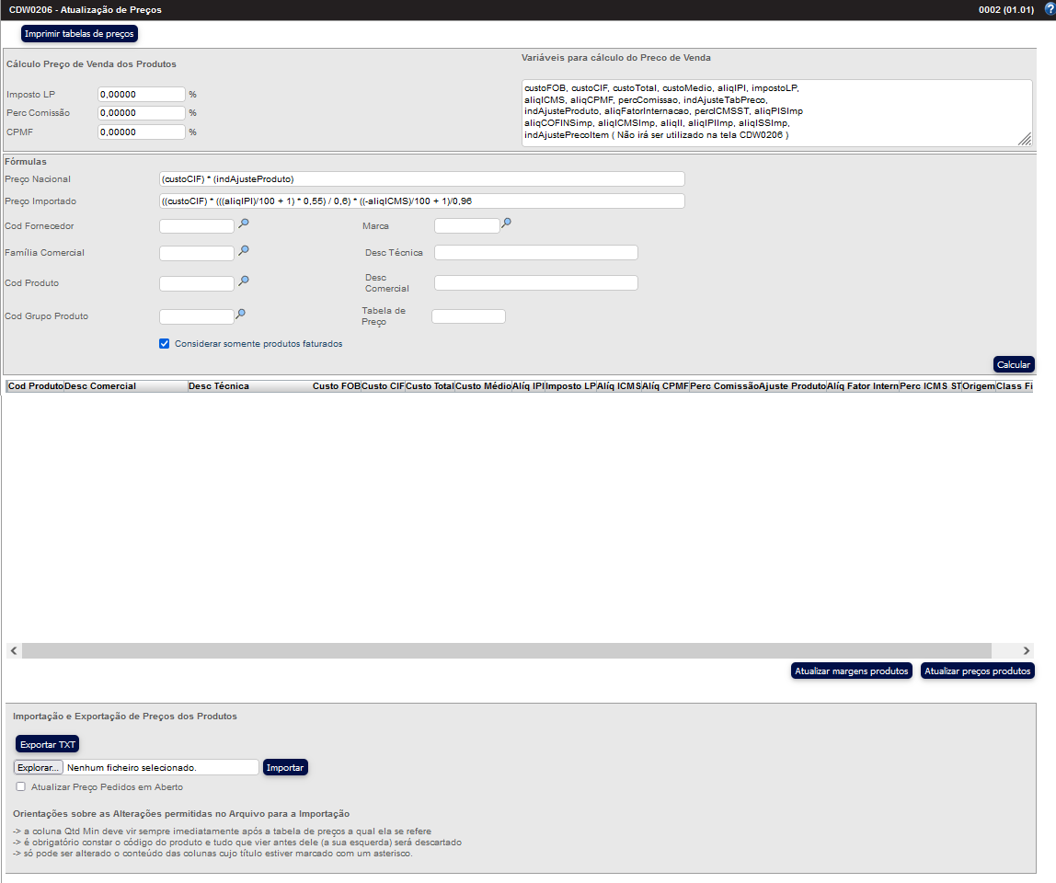
Task: Open the Família Comercial lookup magnifier
Action: pos(243,250)
